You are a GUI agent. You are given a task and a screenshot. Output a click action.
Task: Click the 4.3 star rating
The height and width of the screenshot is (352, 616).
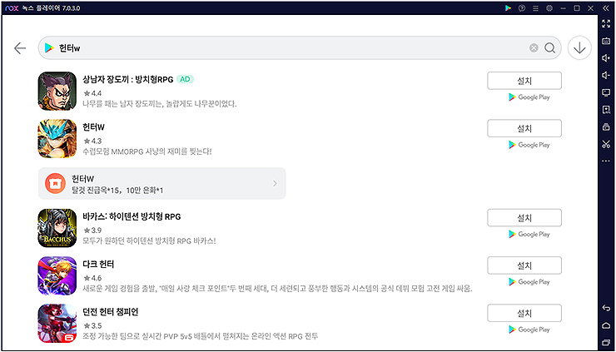[92, 141]
